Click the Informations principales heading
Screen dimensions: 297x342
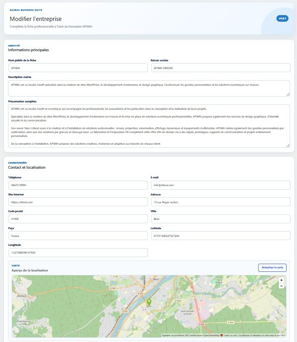tap(28, 50)
